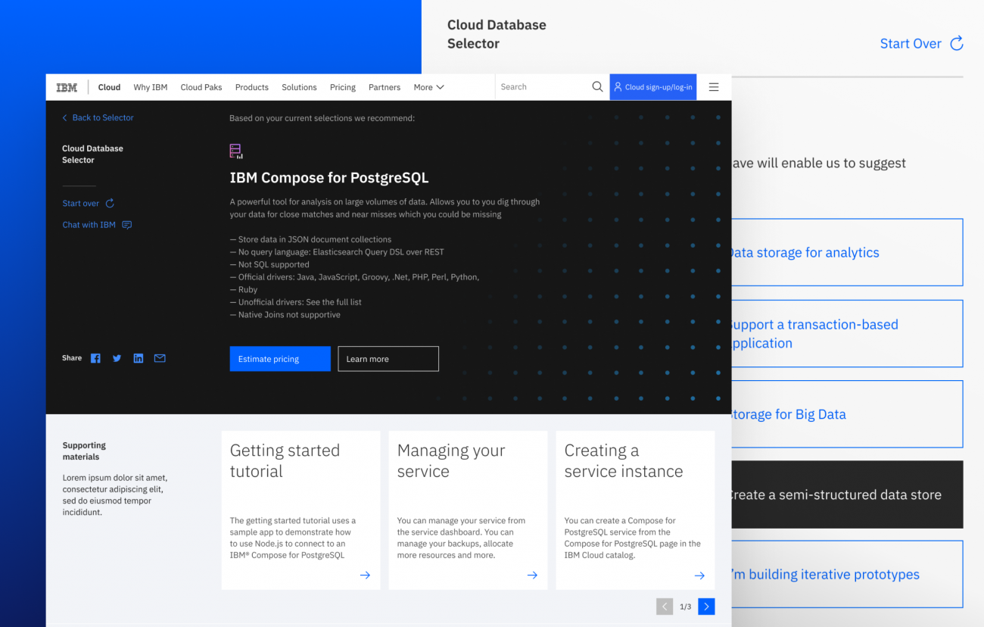The image size is (984, 627).
Task: Click the Start Over link in background page
Action: [911, 43]
